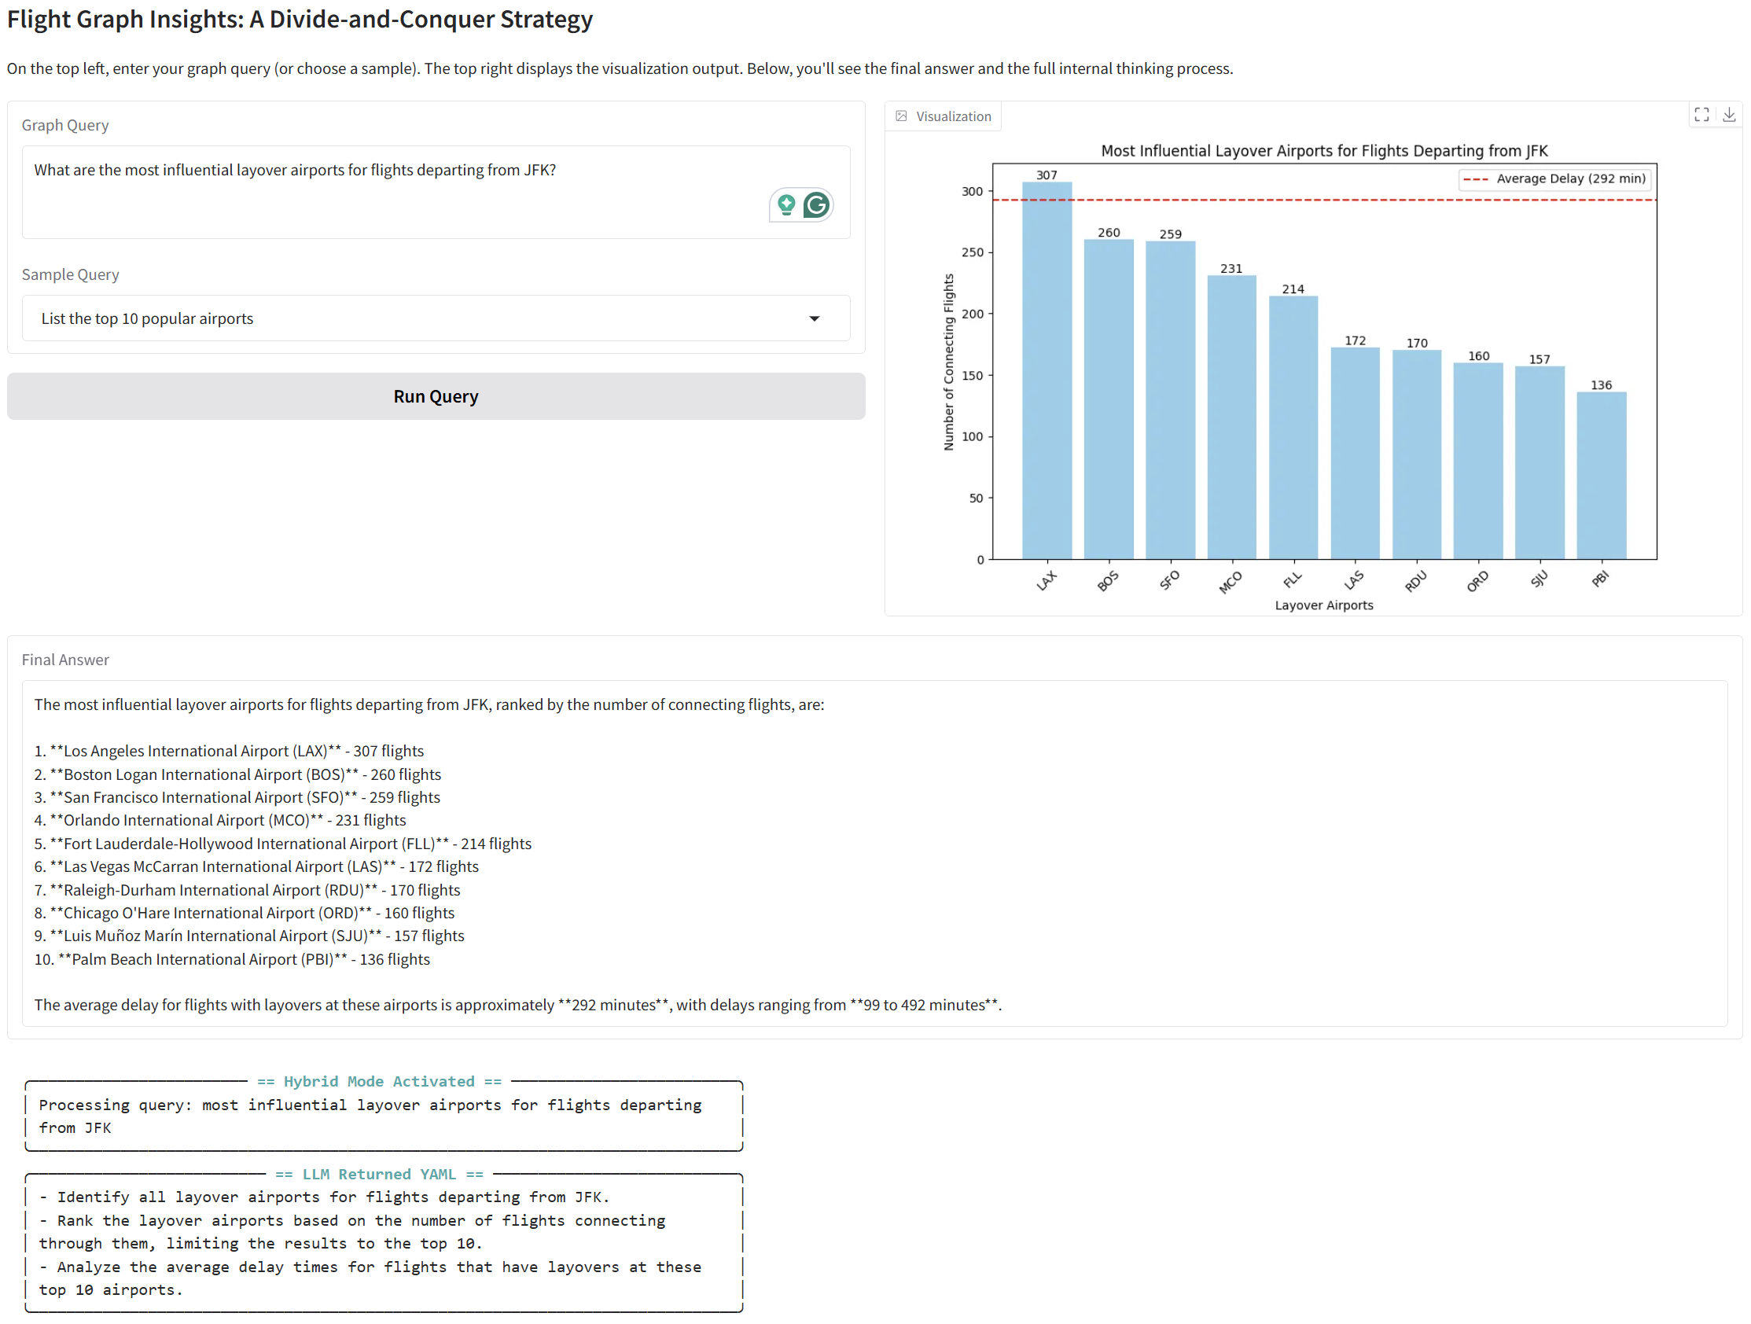Select the Visualization tab label
Image resolution: width=1751 pixels, height=1324 pixels.
pyautogui.click(x=953, y=116)
